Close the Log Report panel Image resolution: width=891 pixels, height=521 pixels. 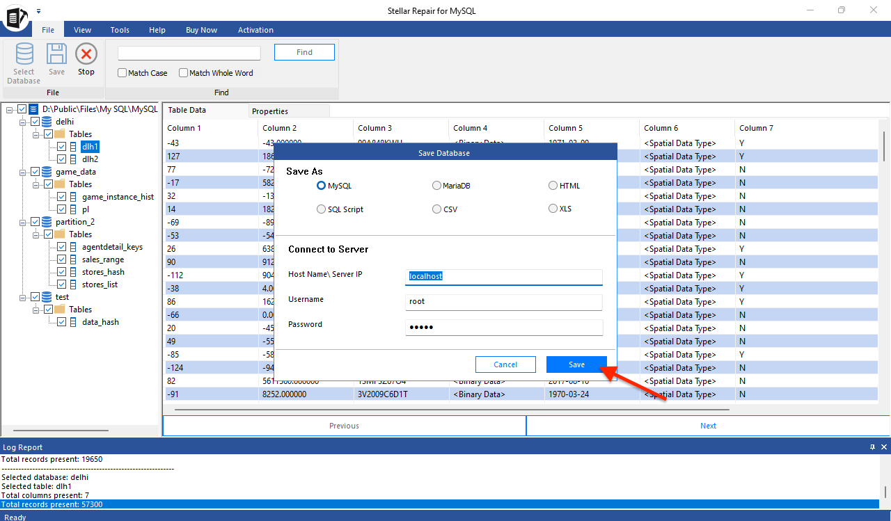coord(883,447)
